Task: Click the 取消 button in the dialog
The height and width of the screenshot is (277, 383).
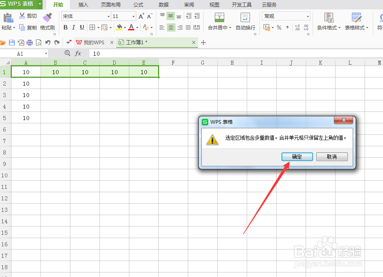Action: pyautogui.click(x=332, y=157)
